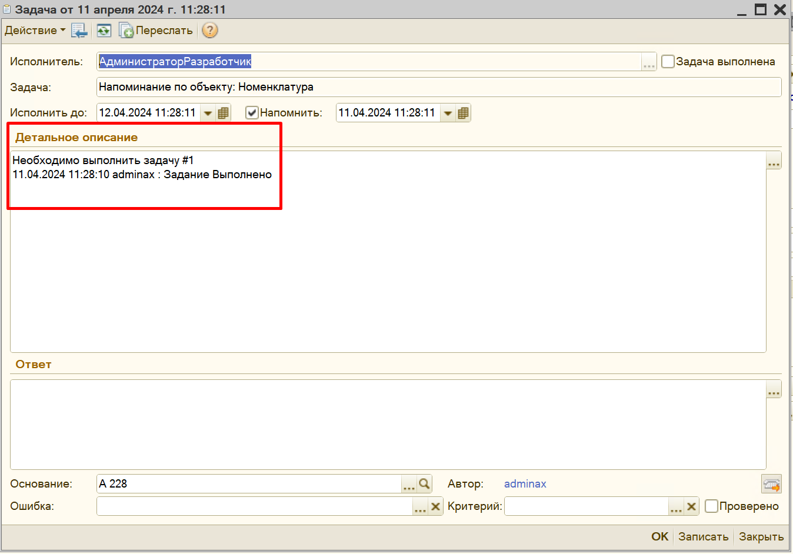The image size is (793, 554).
Task: Expand the Напомнить date dropdown arrow
Action: point(448,113)
